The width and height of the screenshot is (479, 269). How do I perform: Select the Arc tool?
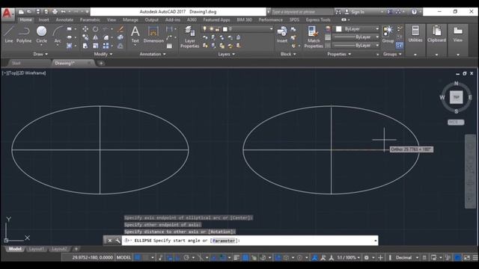click(x=58, y=34)
